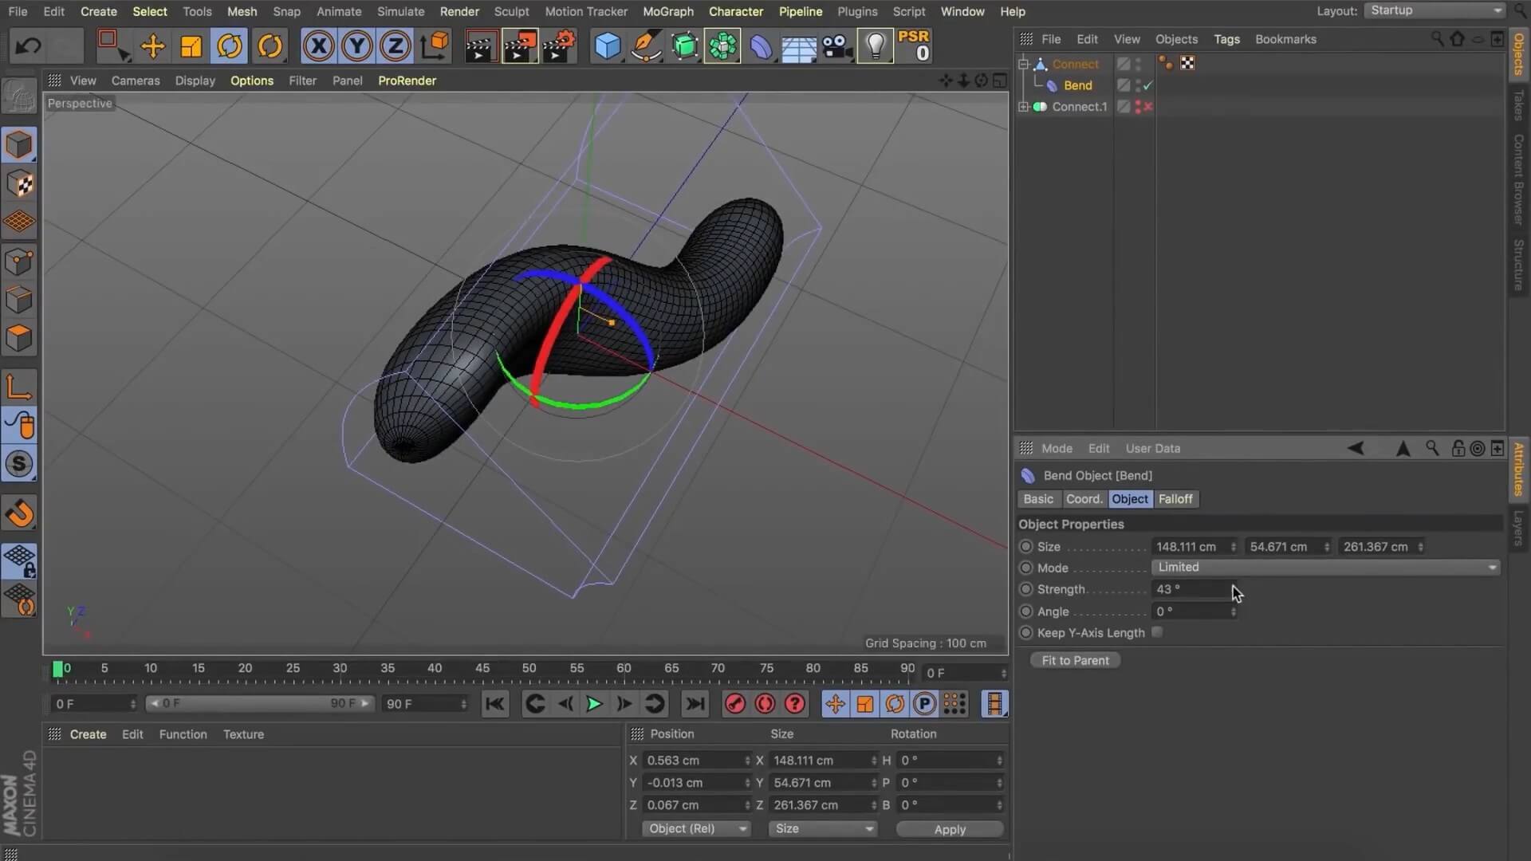Click frame 45 on the timeline ruler
The image size is (1531, 861).
pyautogui.click(x=482, y=670)
